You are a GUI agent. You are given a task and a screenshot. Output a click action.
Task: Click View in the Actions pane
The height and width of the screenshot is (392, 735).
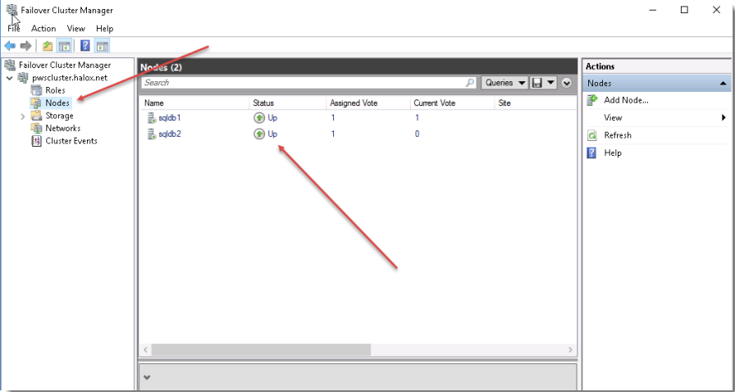pyautogui.click(x=613, y=118)
